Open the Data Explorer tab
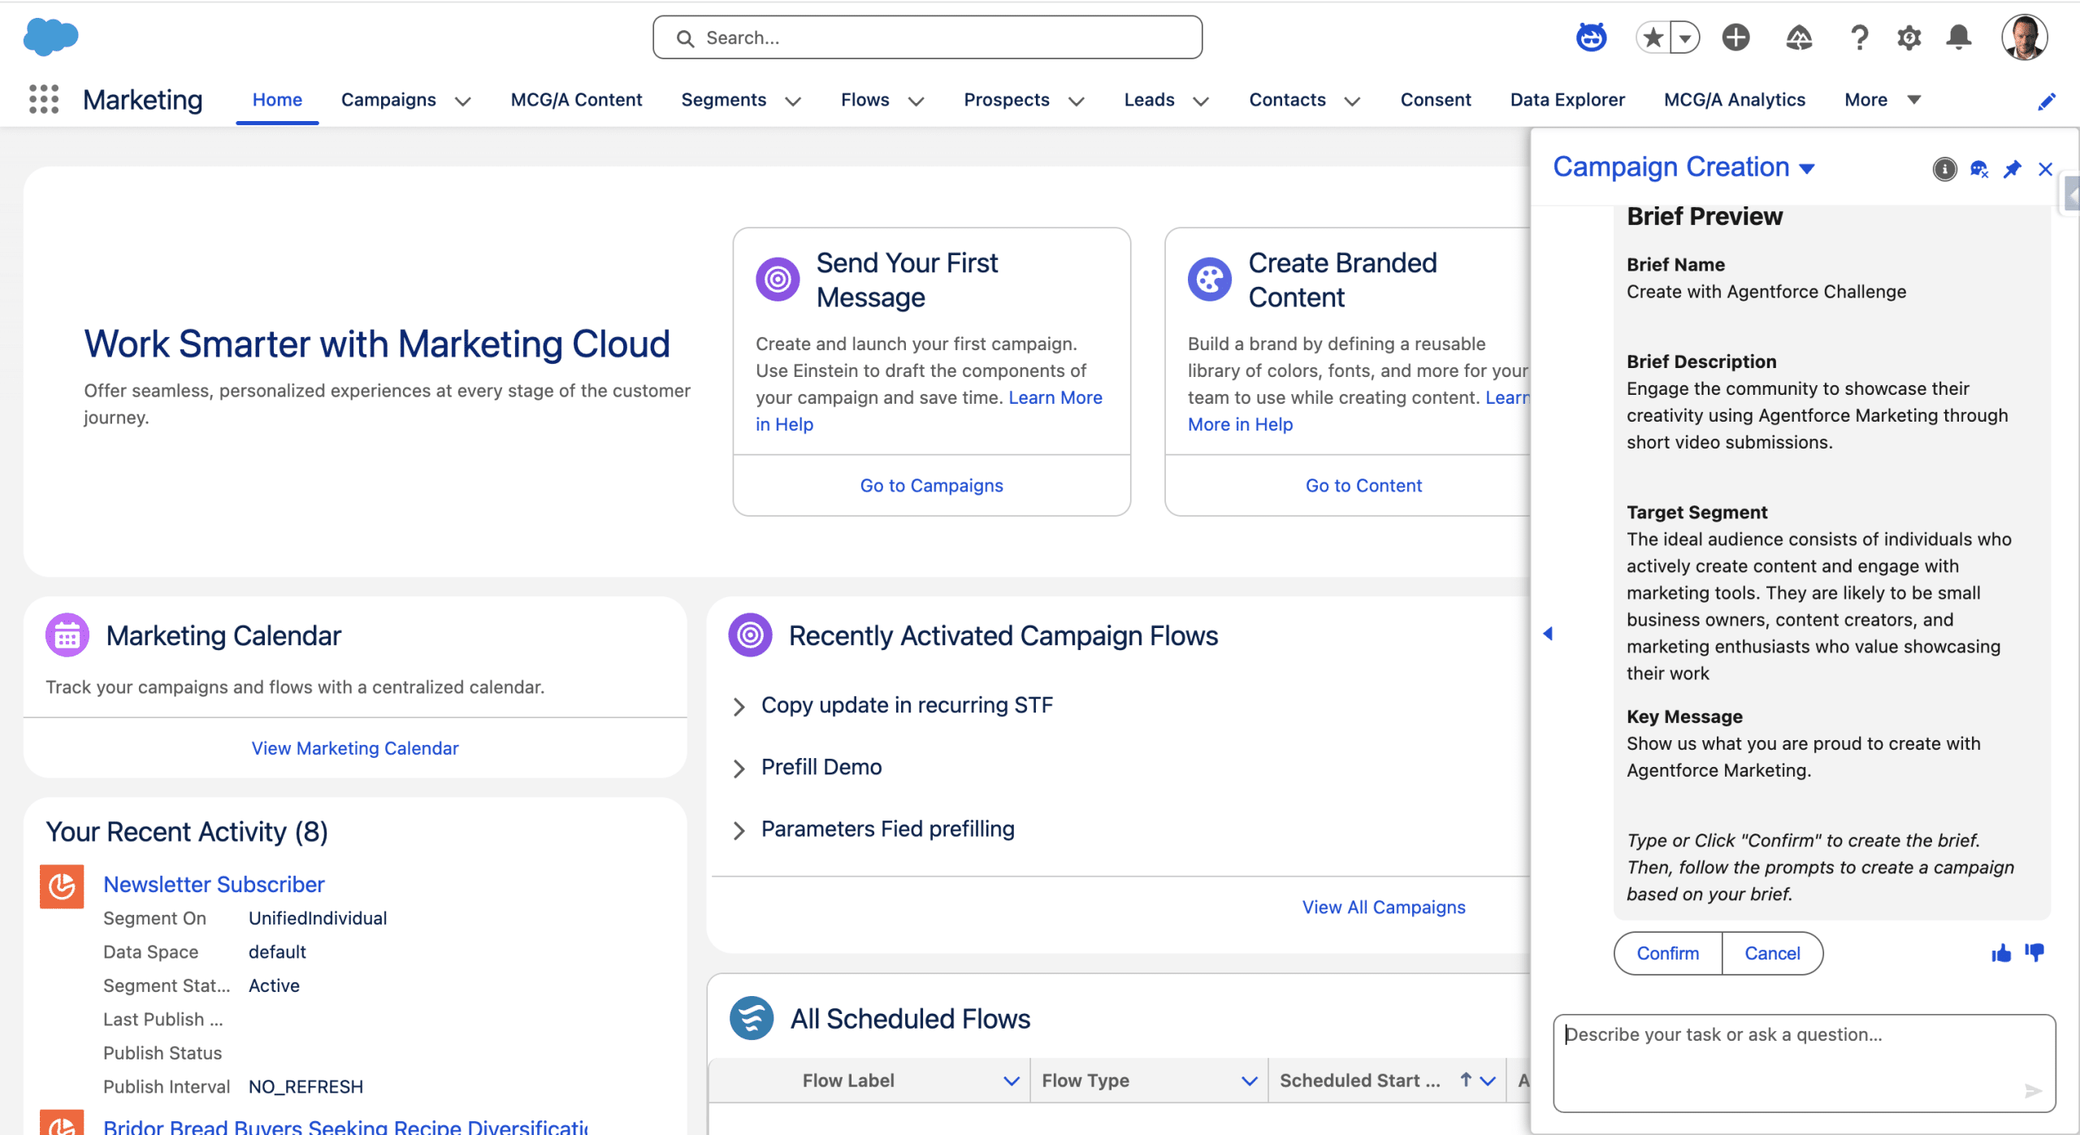This screenshot has width=2080, height=1135. tap(1566, 100)
